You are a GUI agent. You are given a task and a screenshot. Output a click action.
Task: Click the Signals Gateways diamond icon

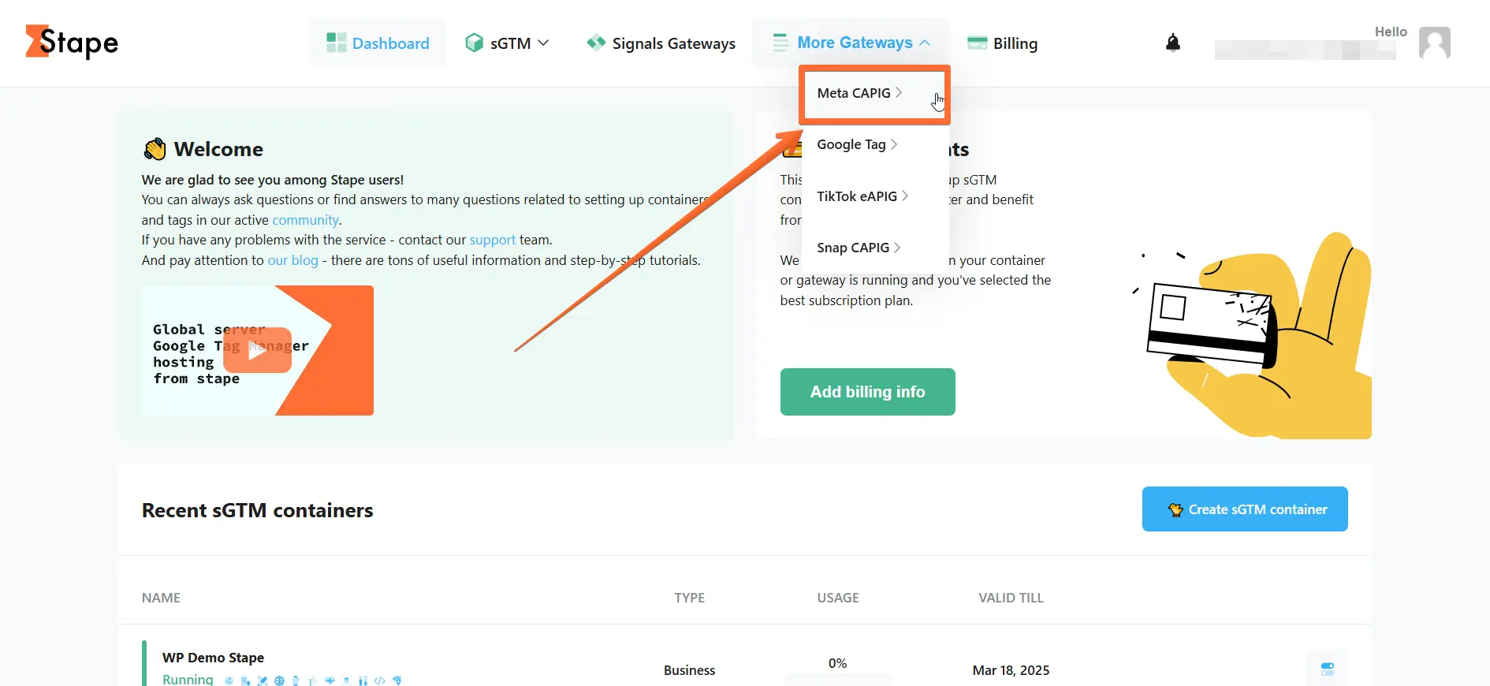click(596, 43)
